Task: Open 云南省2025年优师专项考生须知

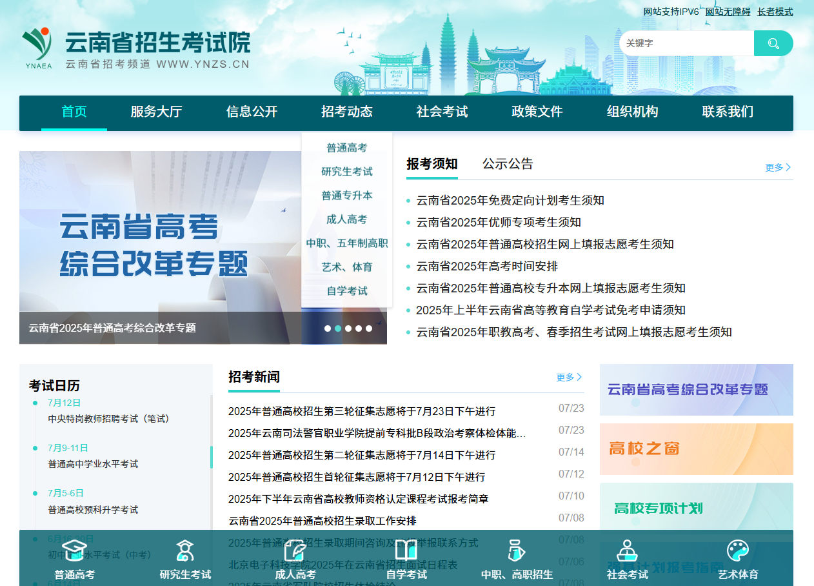Action: (x=499, y=223)
